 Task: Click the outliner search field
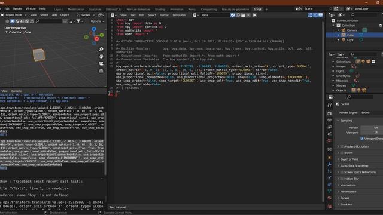[364, 15]
